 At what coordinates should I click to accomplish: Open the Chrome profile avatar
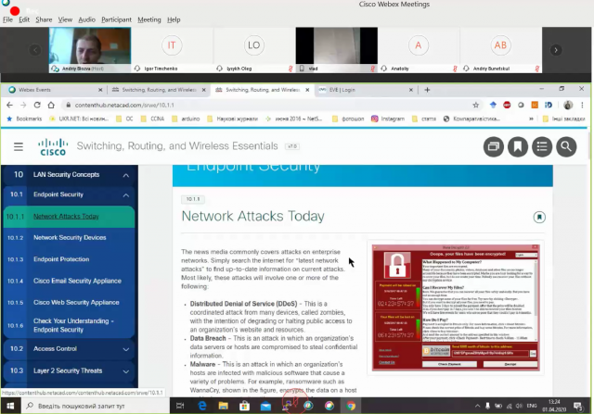(x=568, y=105)
